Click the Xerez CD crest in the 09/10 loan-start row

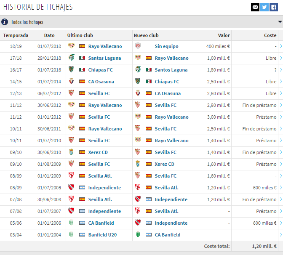137,164
